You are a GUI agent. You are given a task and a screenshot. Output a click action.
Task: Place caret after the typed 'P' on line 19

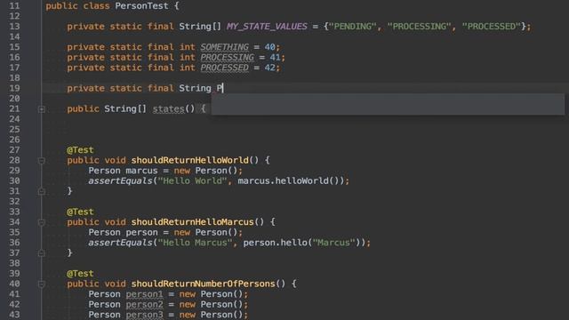click(223, 88)
